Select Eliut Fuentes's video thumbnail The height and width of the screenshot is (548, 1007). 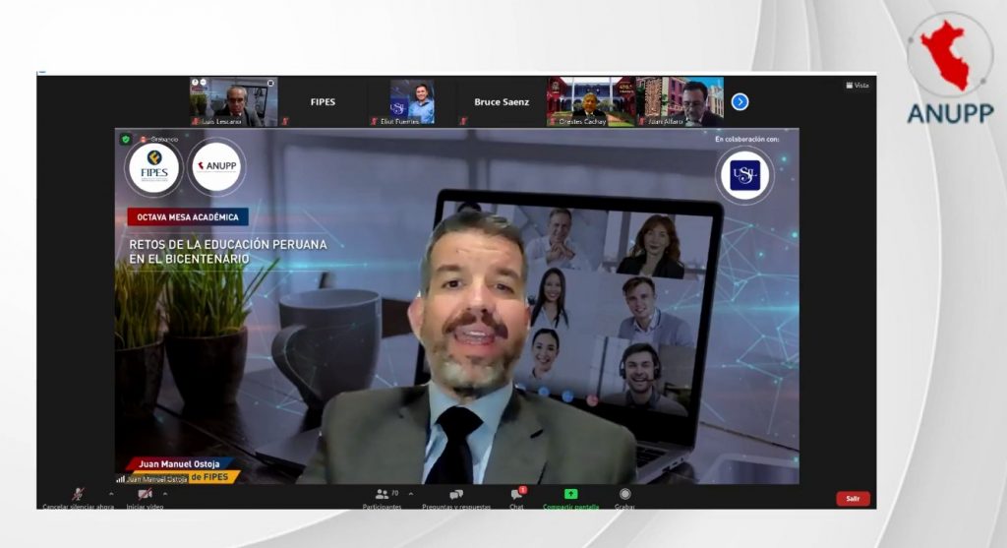(412, 101)
